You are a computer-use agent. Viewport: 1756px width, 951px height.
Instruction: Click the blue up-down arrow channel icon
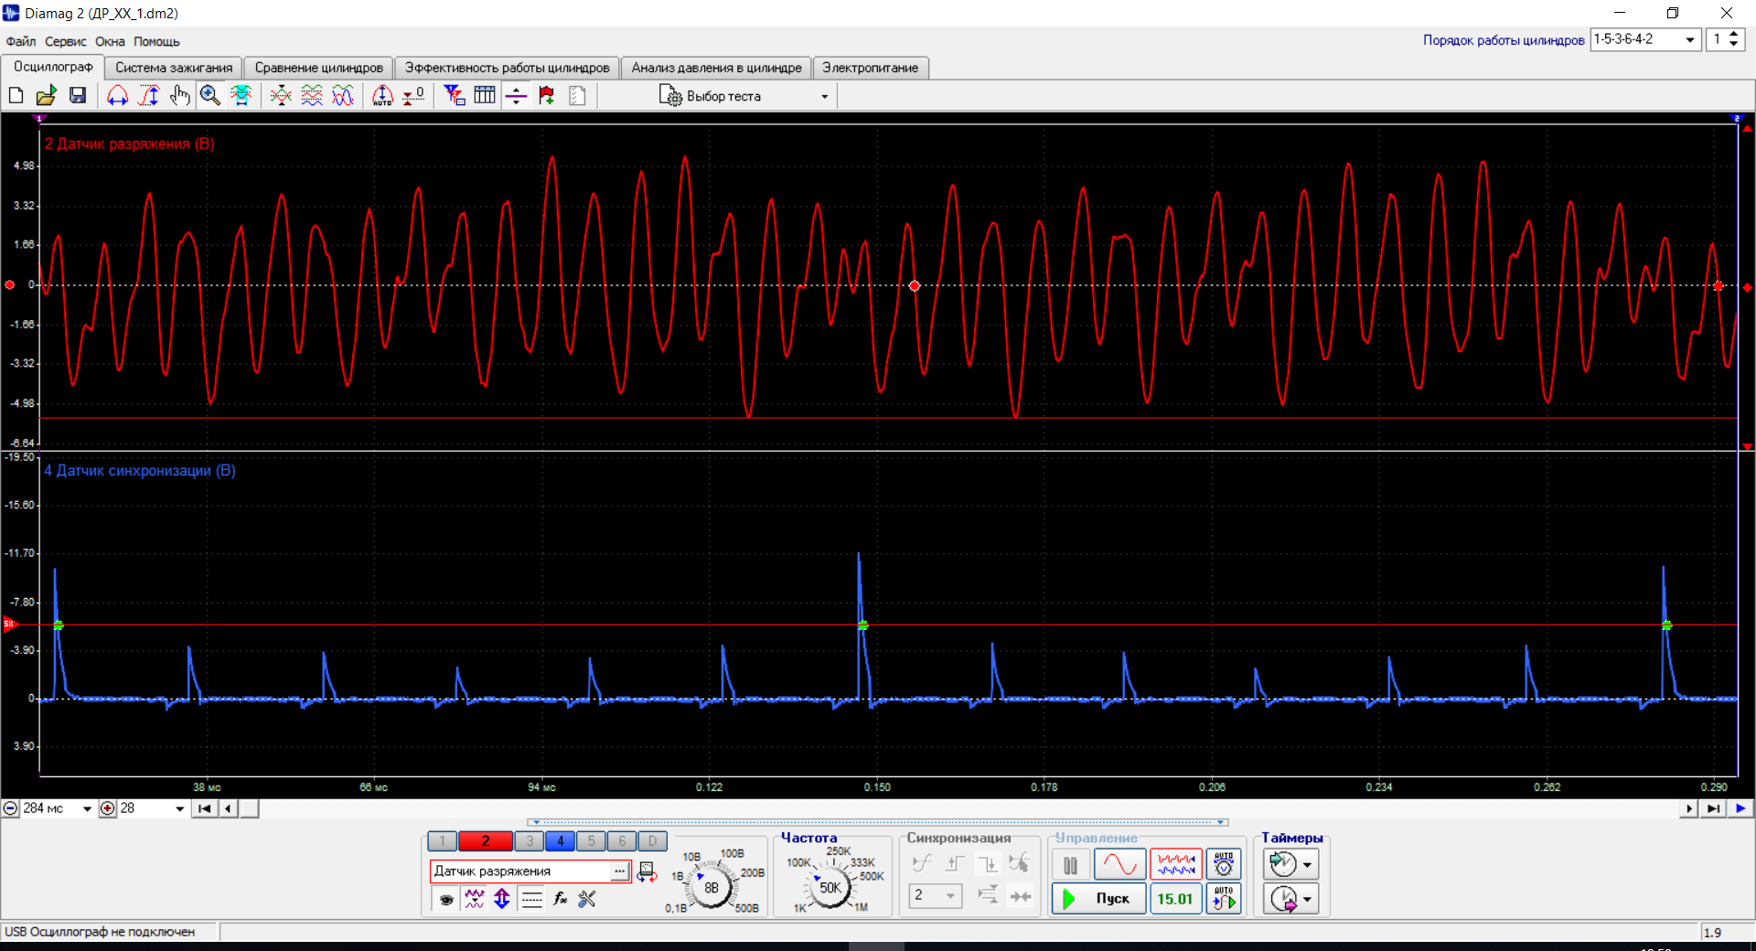pos(502,899)
